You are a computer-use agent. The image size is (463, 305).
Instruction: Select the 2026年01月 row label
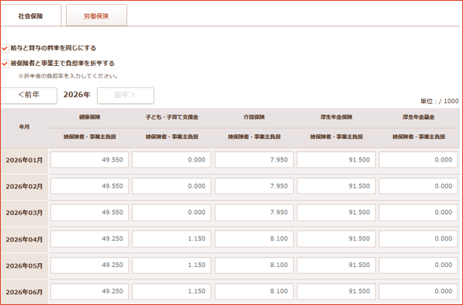24,160
